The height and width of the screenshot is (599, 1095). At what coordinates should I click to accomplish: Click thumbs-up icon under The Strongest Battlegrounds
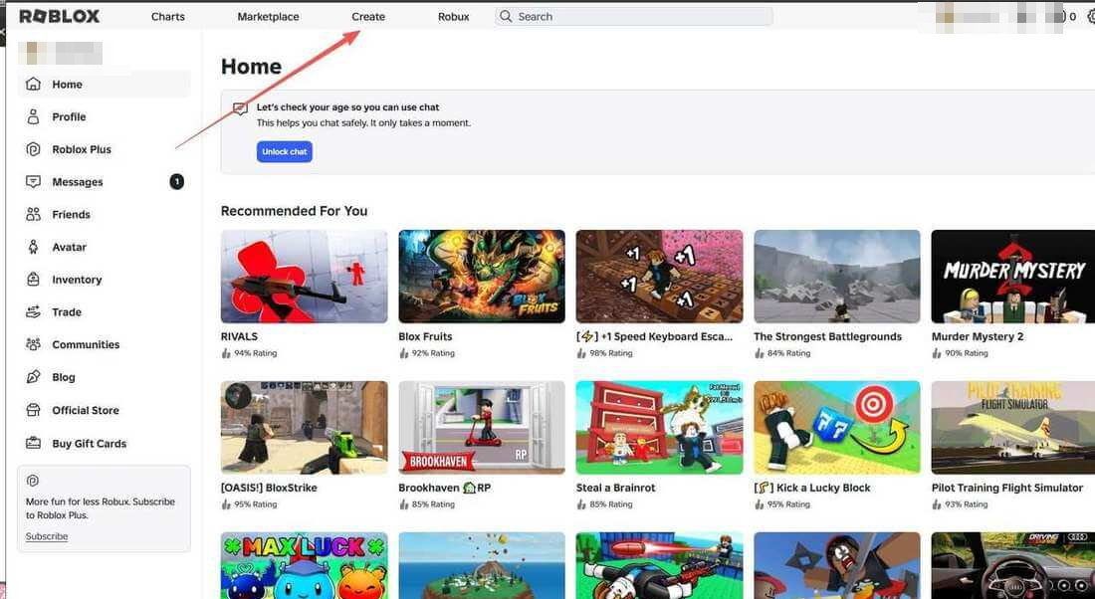coord(760,353)
